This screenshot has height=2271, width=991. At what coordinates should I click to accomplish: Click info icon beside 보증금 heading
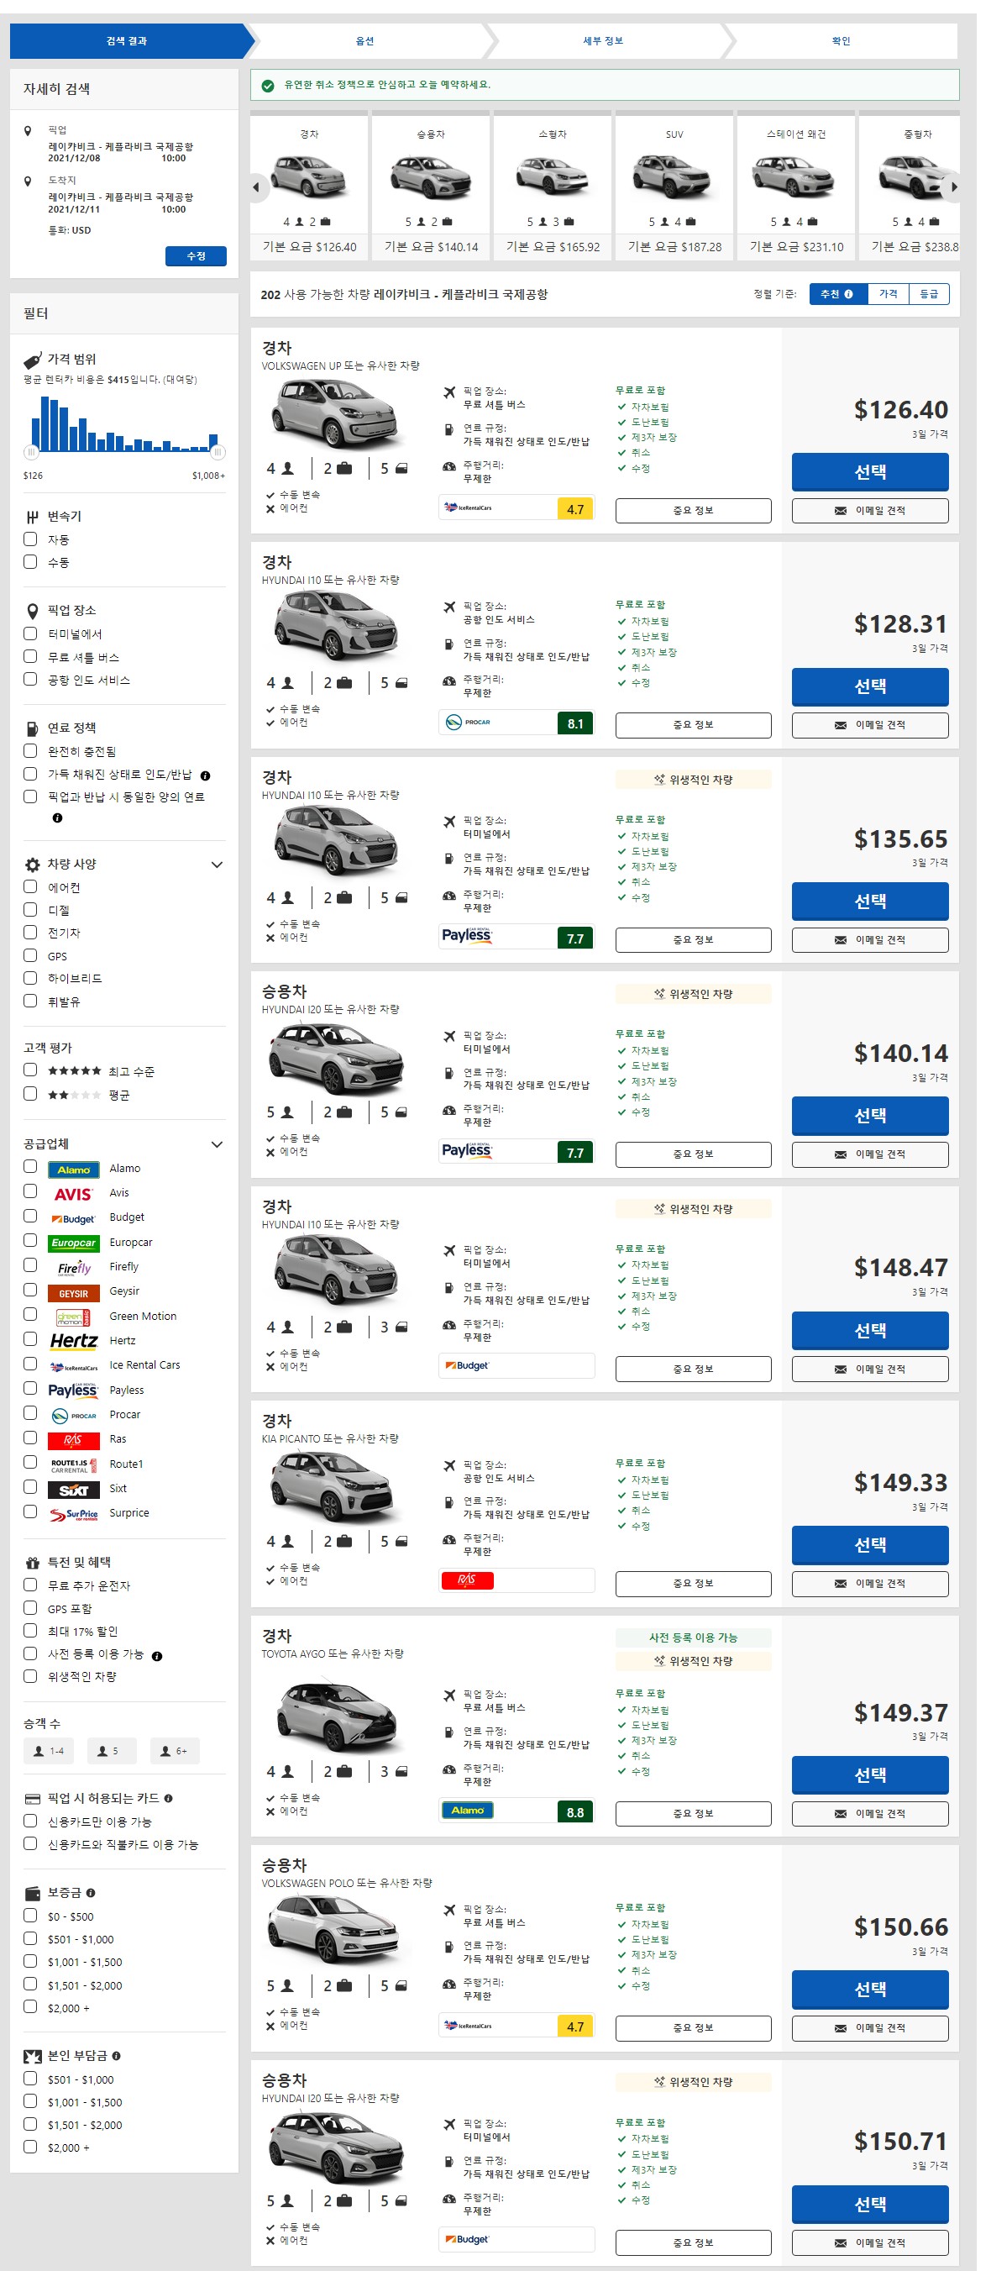[91, 1892]
